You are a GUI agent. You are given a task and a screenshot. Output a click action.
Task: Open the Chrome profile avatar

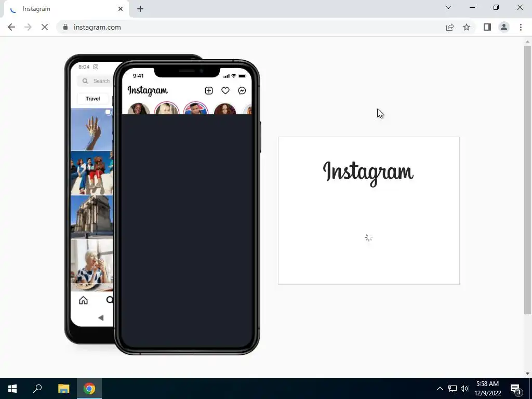(x=504, y=27)
